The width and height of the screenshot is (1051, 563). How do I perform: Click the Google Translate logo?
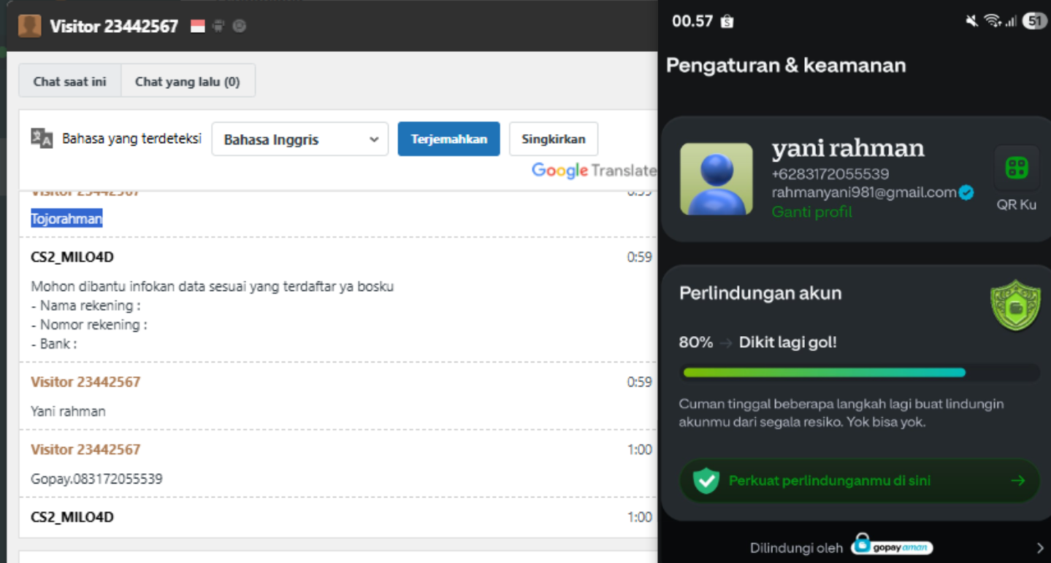point(593,171)
